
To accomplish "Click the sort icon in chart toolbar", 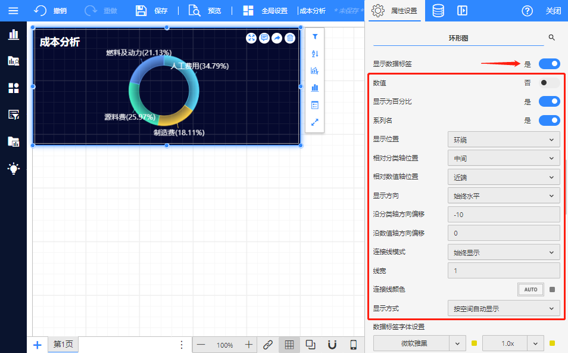I will [315, 54].
